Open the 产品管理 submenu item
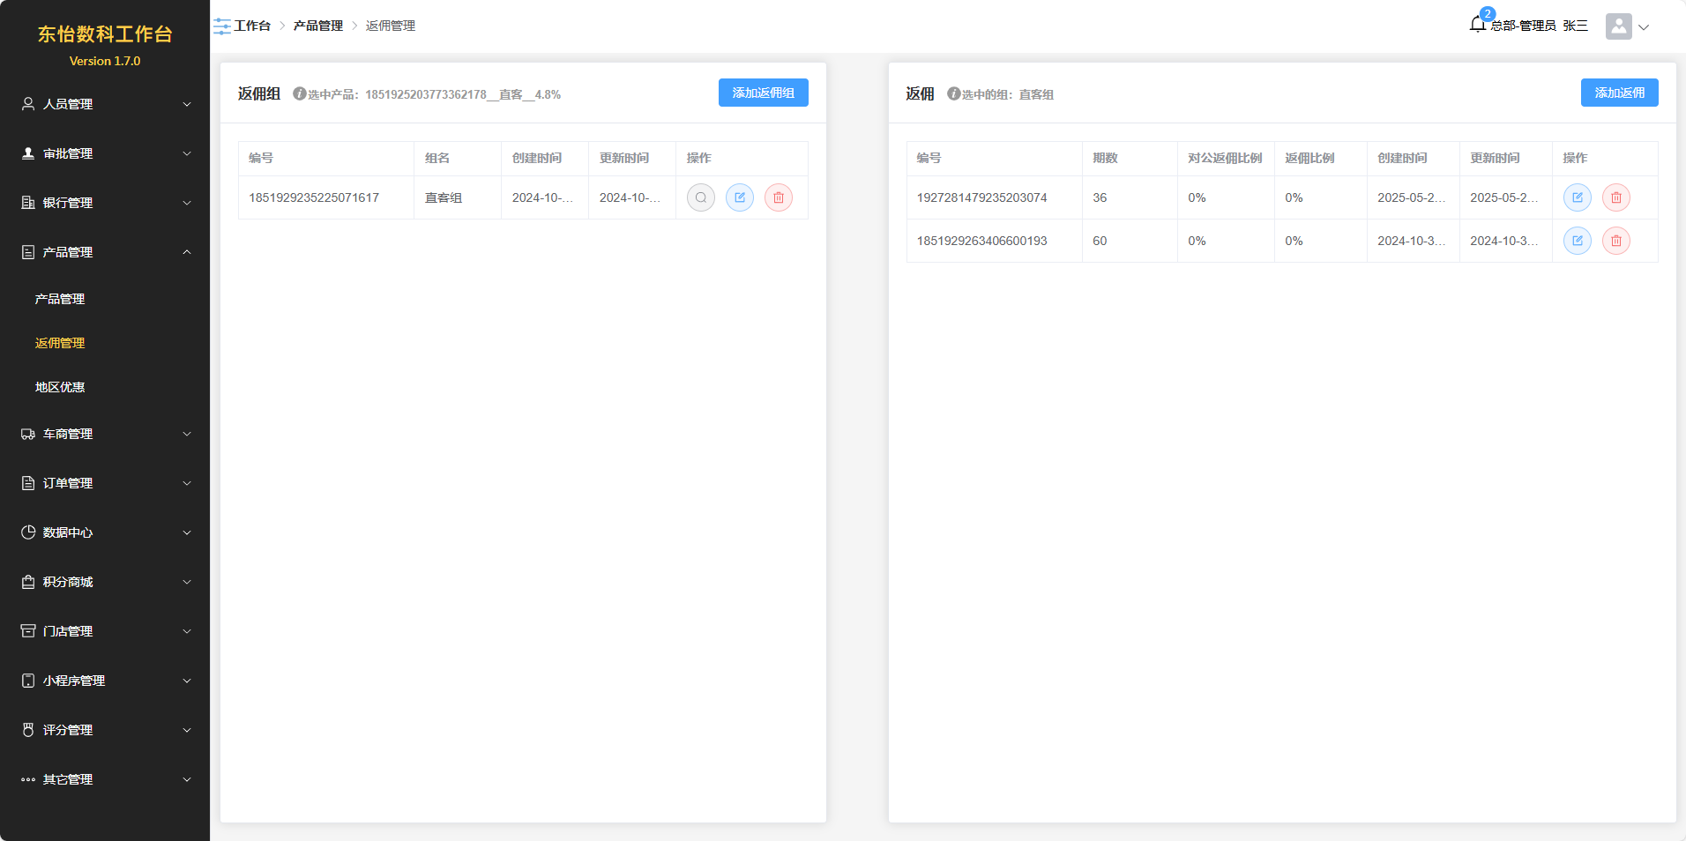 pos(60,299)
